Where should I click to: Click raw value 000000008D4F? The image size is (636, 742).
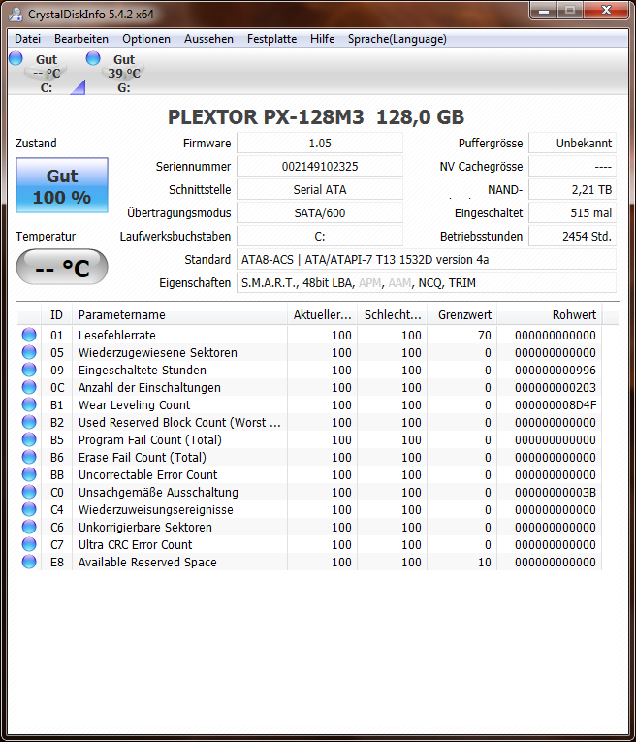coord(556,405)
